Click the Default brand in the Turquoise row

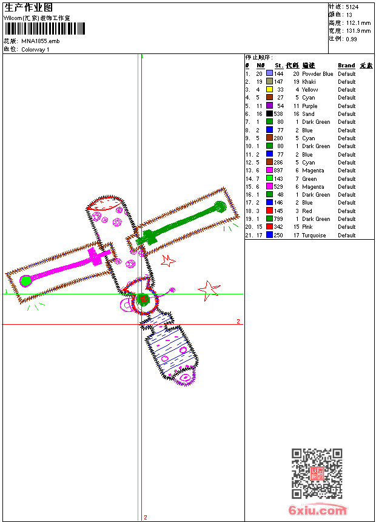(347, 235)
